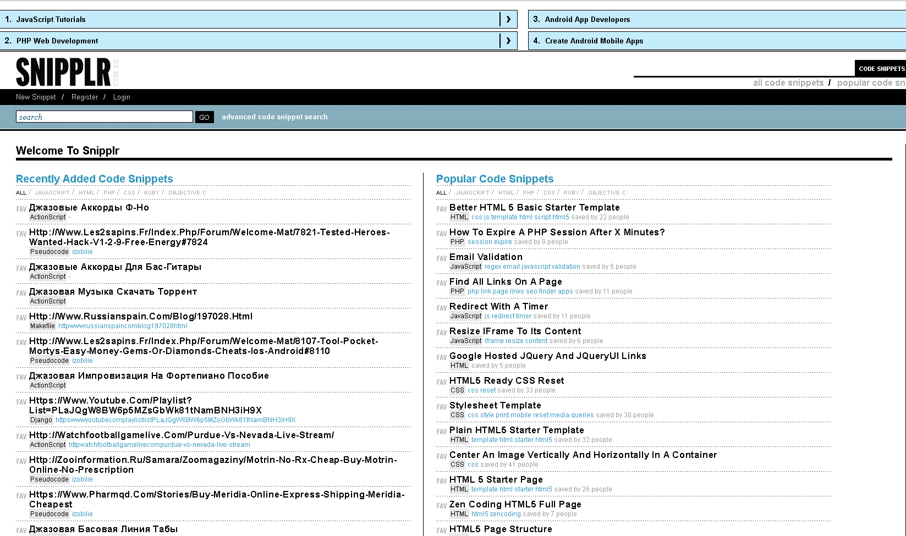The height and width of the screenshot is (536, 906).
Task: Open 'Джазовая Басовая Линия Табы' snippet
Action: click(103, 529)
